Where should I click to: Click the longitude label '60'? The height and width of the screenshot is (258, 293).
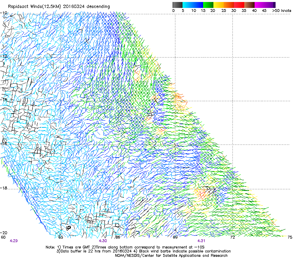[x=3, y=237]
